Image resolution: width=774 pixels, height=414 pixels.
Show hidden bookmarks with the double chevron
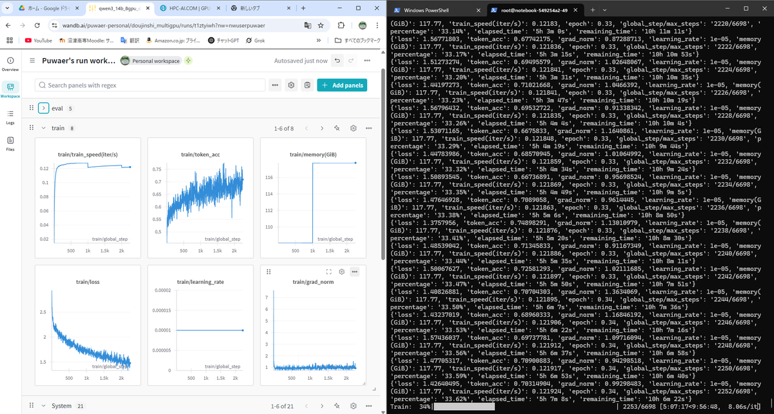pos(319,40)
